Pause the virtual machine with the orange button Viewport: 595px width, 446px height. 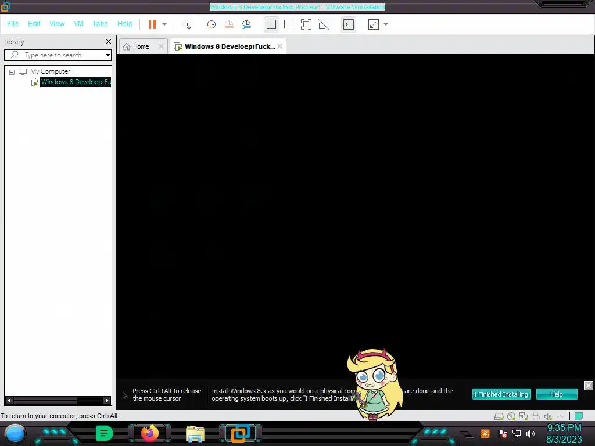(152, 24)
